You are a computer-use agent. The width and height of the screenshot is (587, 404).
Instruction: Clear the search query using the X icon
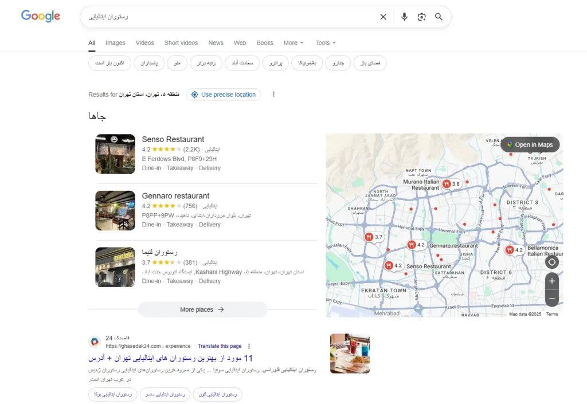383,17
